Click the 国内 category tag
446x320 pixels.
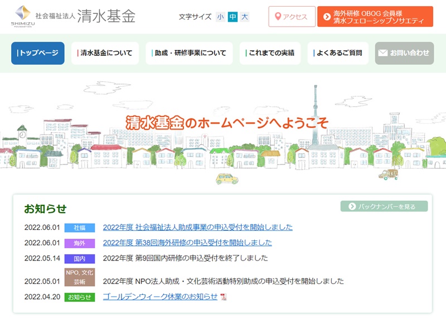(80, 259)
